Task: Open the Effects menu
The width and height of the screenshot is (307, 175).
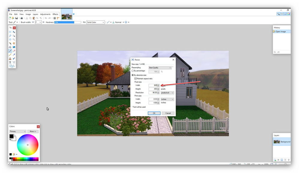Action: pos(55,14)
